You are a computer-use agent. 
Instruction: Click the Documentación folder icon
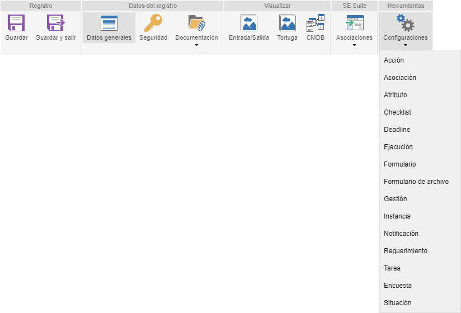pyautogui.click(x=197, y=23)
